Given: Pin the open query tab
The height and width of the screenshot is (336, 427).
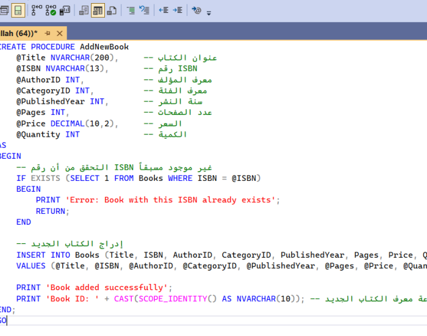Looking at the screenshot, I should [48, 33].
